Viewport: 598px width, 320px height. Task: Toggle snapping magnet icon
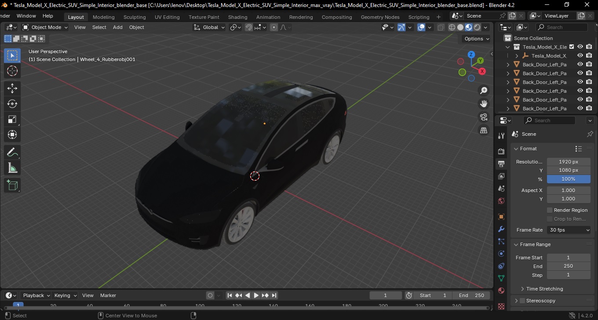248,27
